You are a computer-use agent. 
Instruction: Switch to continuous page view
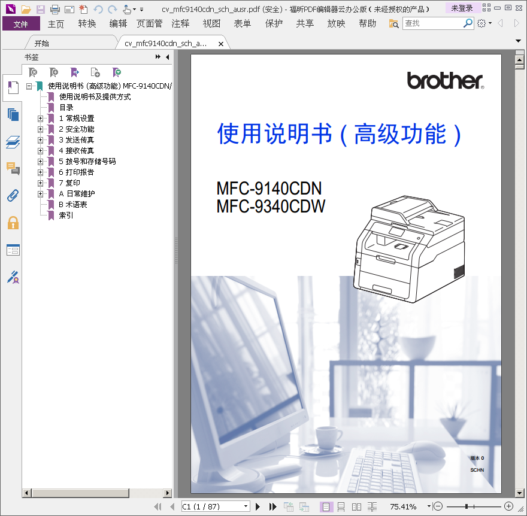341,506
